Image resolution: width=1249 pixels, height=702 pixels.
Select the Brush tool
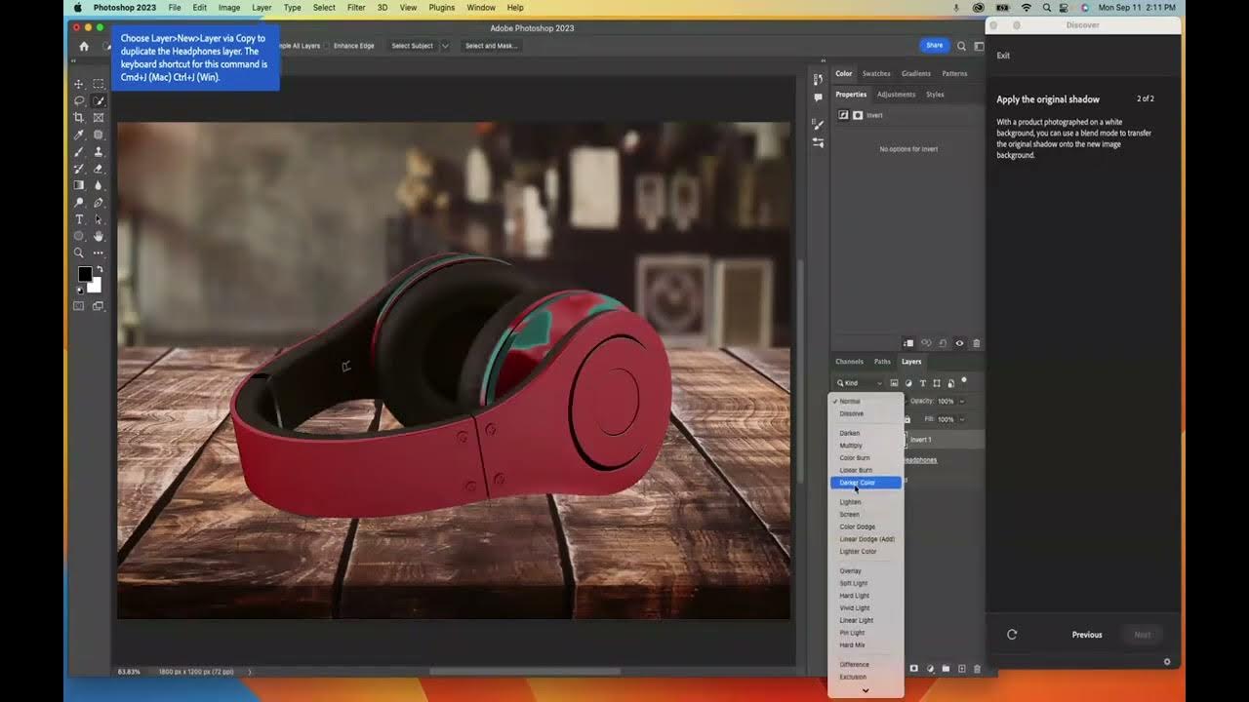coord(79,152)
